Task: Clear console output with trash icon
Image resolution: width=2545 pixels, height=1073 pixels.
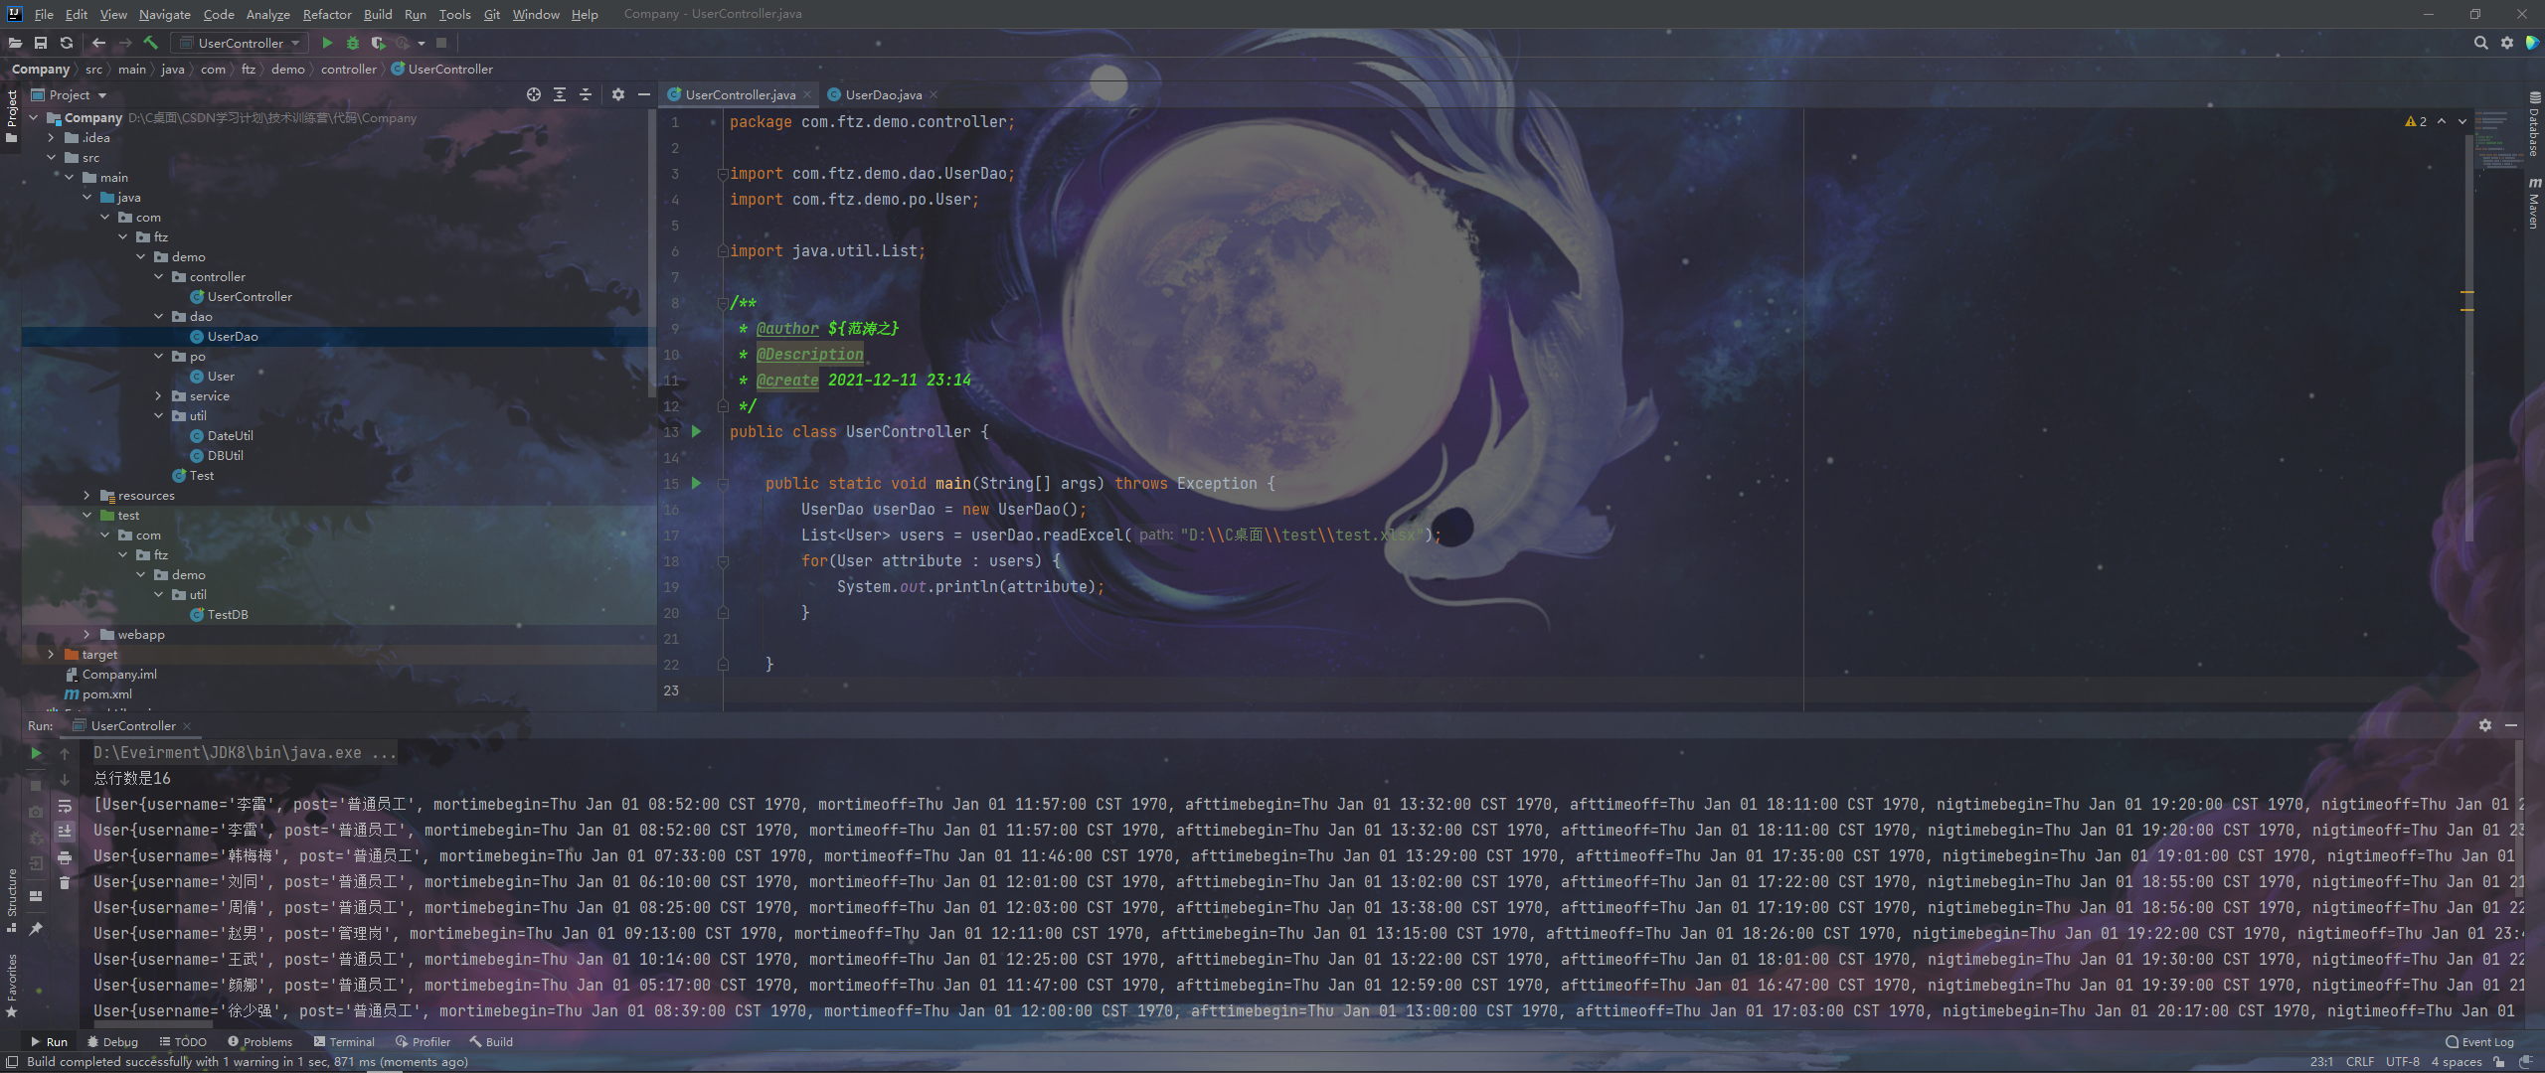Action: [65, 882]
